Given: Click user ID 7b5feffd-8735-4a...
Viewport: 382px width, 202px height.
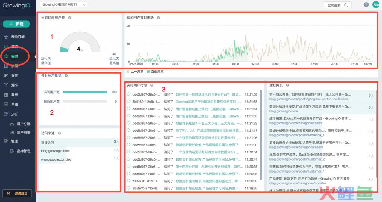Looking at the screenshot, I should (x=146, y=188).
